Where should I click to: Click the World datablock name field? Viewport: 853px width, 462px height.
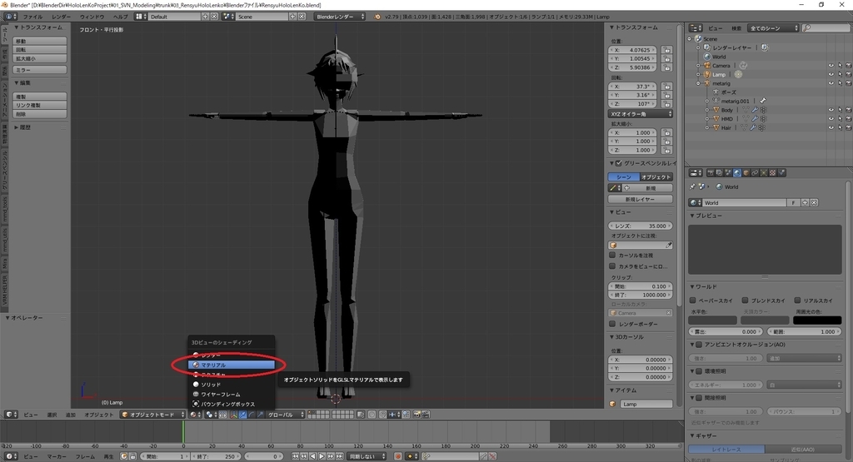click(x=742, y=202)
